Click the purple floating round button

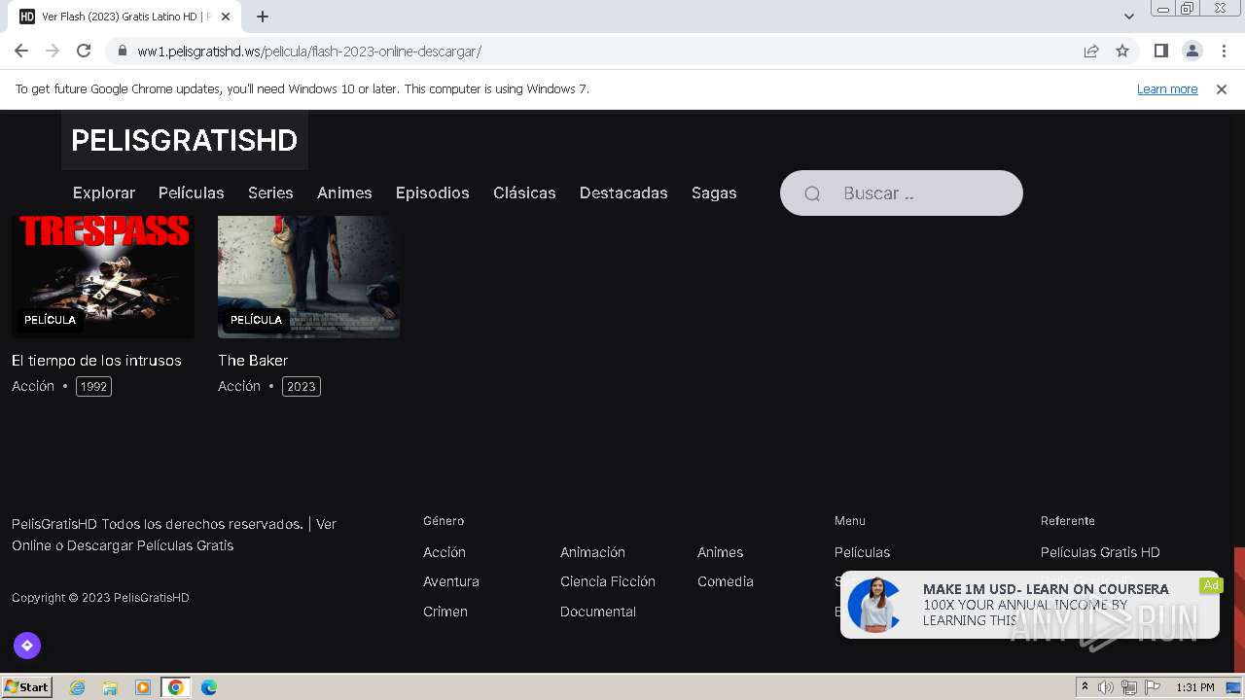pyautogui.click(x=27, y=646)
